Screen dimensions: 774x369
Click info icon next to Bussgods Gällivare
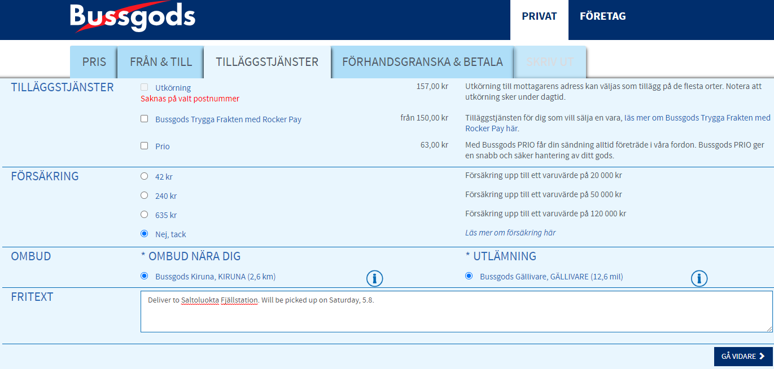699,278
